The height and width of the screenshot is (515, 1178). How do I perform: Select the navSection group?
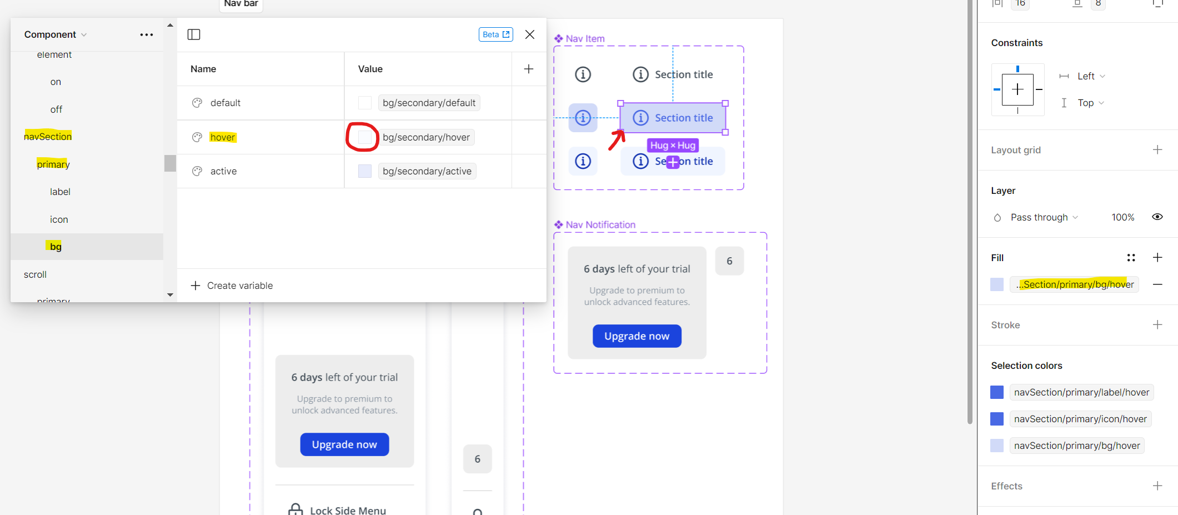(48, 137)
